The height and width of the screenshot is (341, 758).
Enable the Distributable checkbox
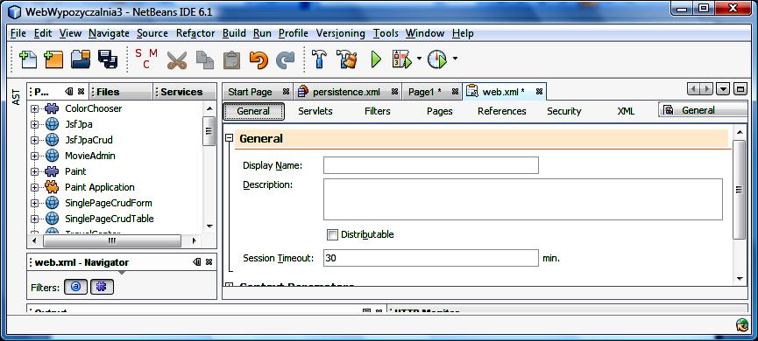tap(332, 235)
